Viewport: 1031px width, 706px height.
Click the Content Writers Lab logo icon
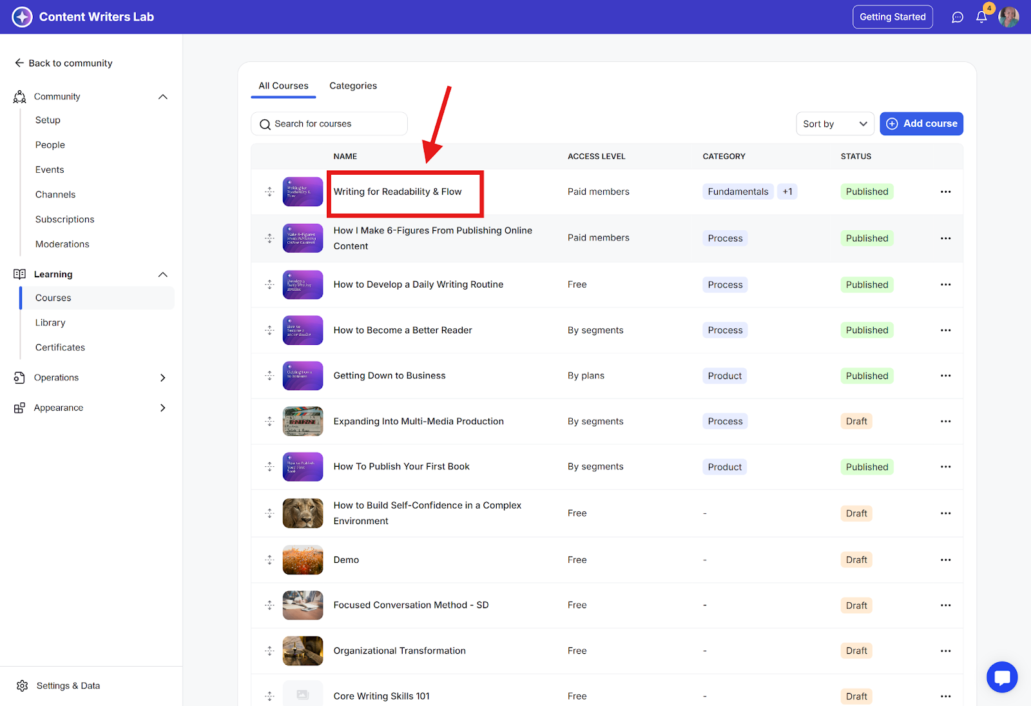(x=22, y=17)
